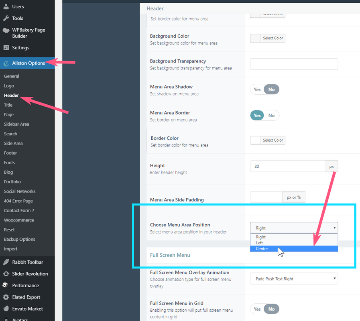Choose Right in menu position list

pyautogui.click(x=294, y=237)
